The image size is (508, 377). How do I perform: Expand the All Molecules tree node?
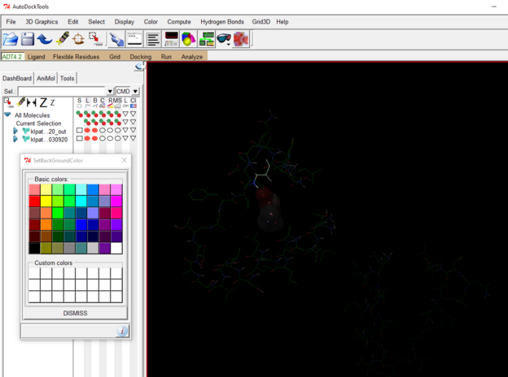8,115
